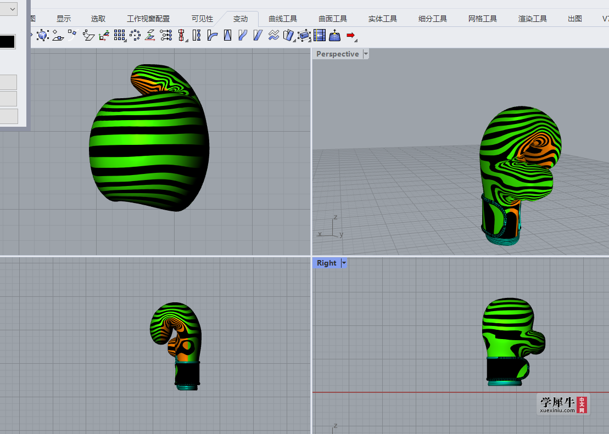This screenshot has height=434, width=609.
Task: Select the Taper tool
Action: (227, 36)
